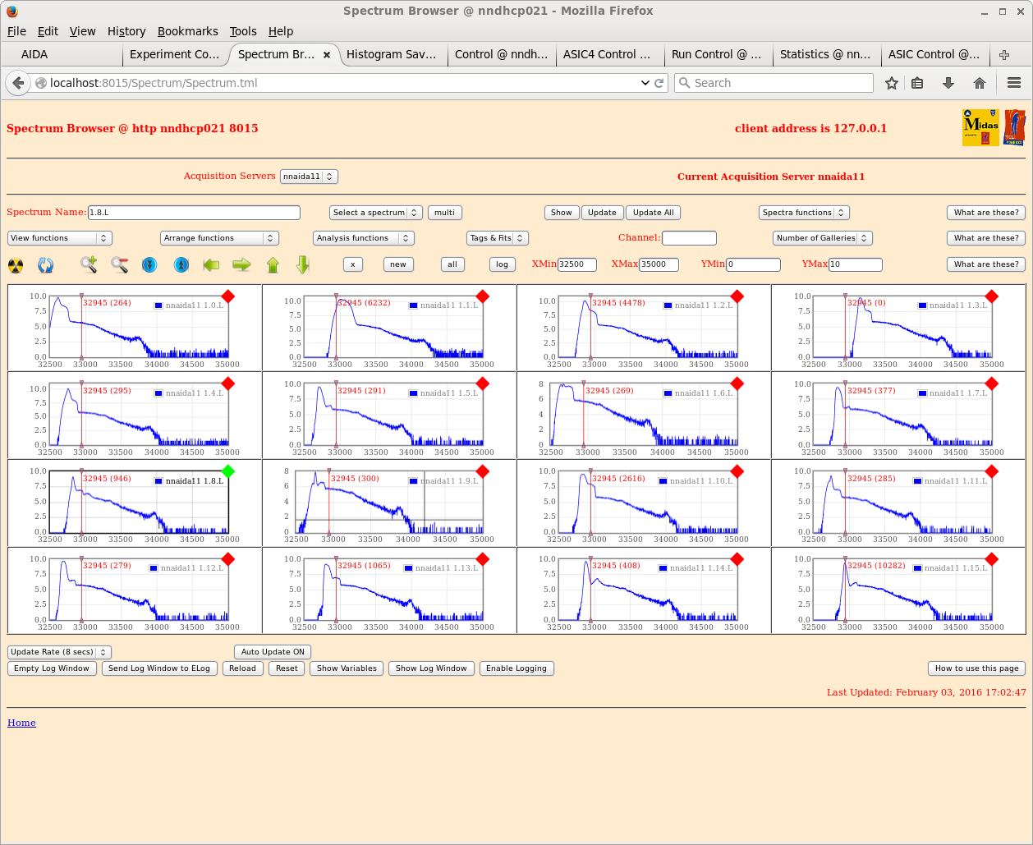Click the Channel input field
The image size is (1033, 845).
[x=689, y=238]
